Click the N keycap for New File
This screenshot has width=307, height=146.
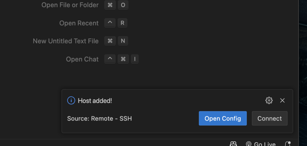(123, 41)
